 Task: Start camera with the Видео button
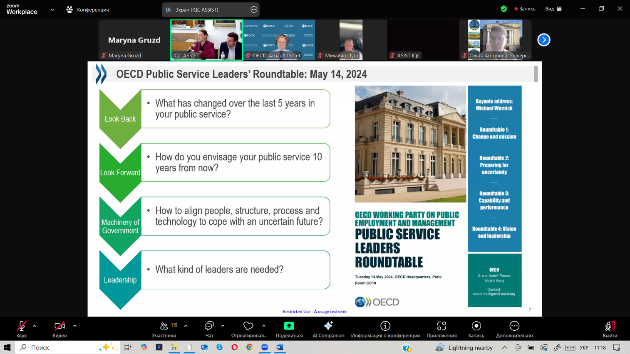[x=60, y=329]
